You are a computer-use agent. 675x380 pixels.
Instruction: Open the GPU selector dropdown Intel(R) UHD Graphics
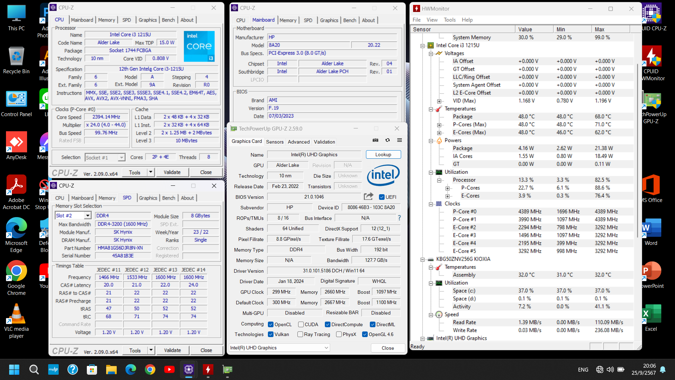[x=279, y=348]
